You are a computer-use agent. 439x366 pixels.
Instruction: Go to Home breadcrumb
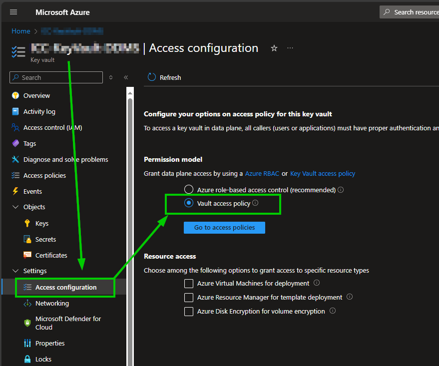(x=20, y=31)
